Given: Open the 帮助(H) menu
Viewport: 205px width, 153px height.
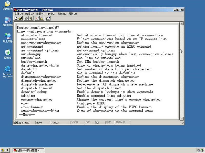Looking at the screenshot, I should point(73,14).
